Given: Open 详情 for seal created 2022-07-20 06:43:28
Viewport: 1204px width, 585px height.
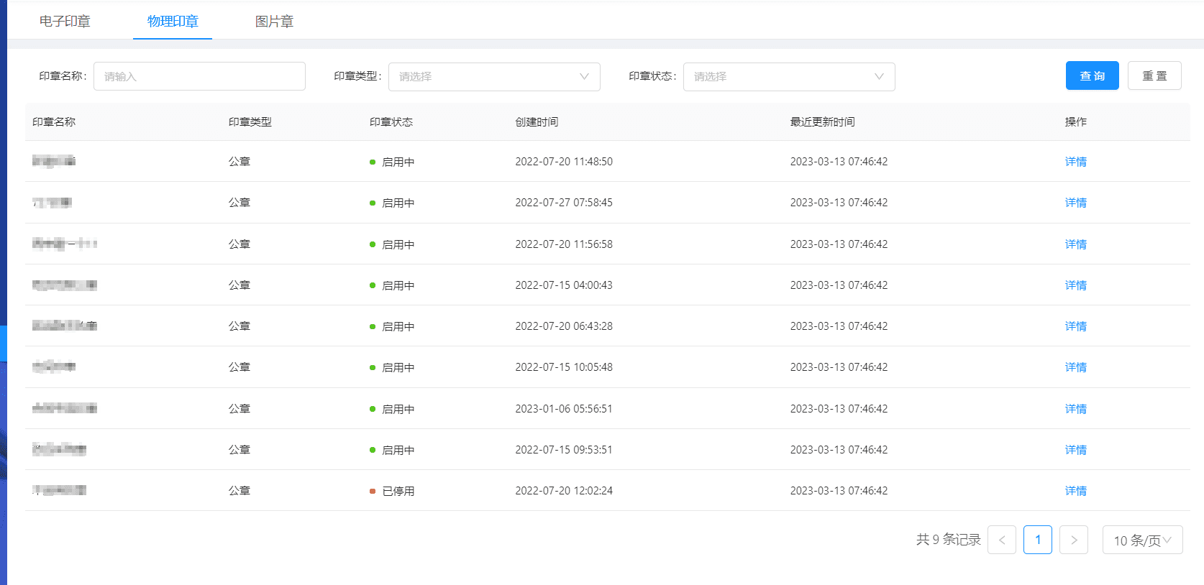Looking at the screenshot, I should pos(1076,326).
